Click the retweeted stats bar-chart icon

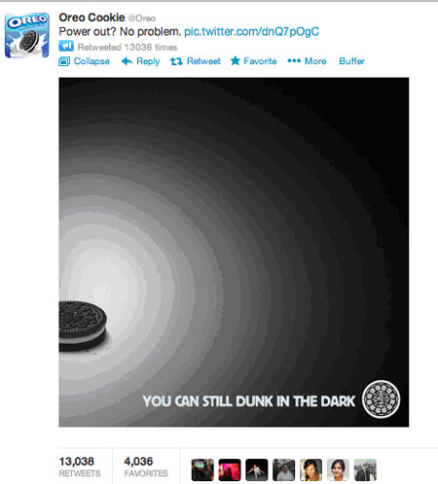click(66, 46)
